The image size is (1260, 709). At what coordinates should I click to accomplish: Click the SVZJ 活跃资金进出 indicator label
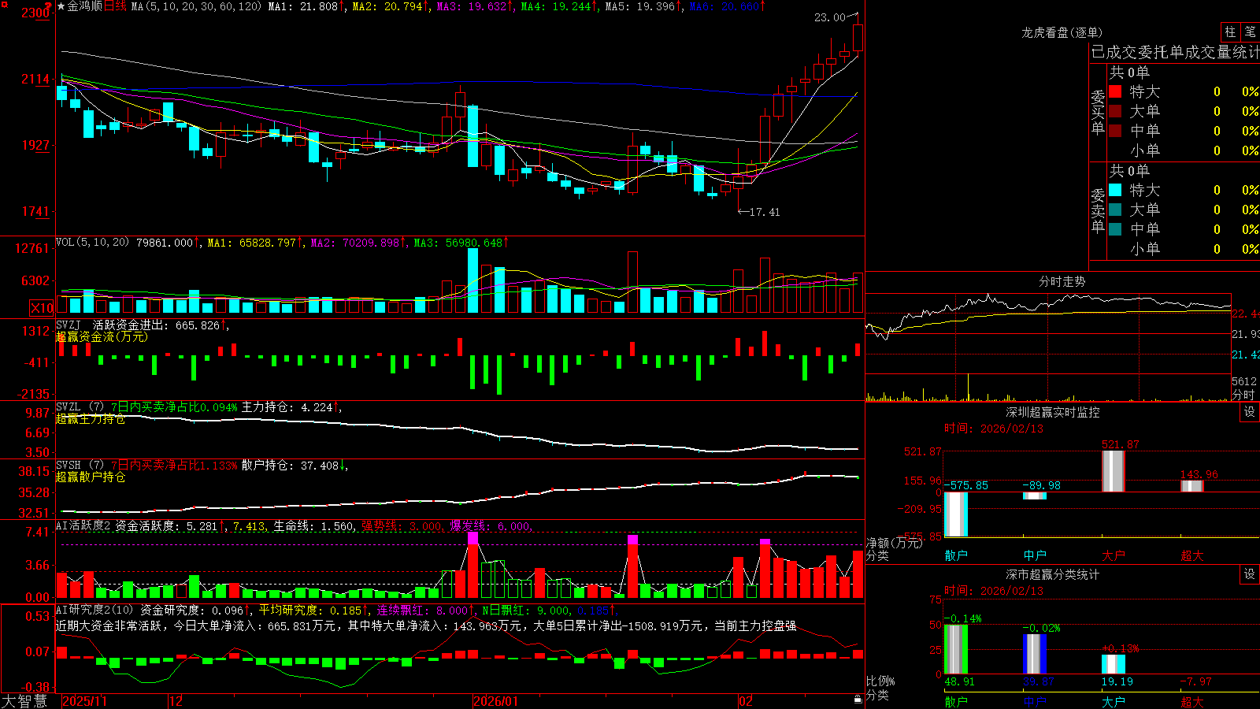[113, 325]
